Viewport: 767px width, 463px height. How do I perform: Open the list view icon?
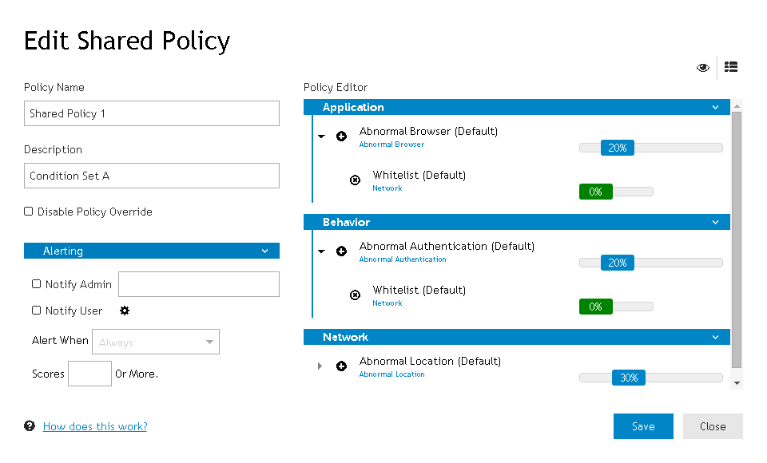(x=730, y=67)
